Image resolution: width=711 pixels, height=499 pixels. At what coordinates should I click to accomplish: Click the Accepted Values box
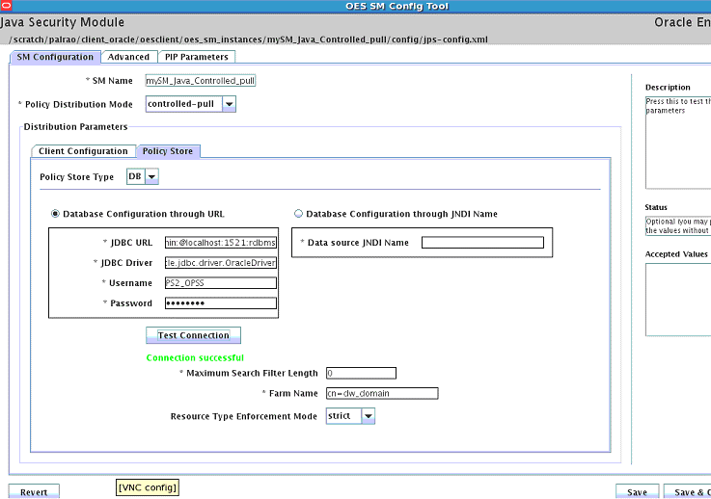coord(678,300)
